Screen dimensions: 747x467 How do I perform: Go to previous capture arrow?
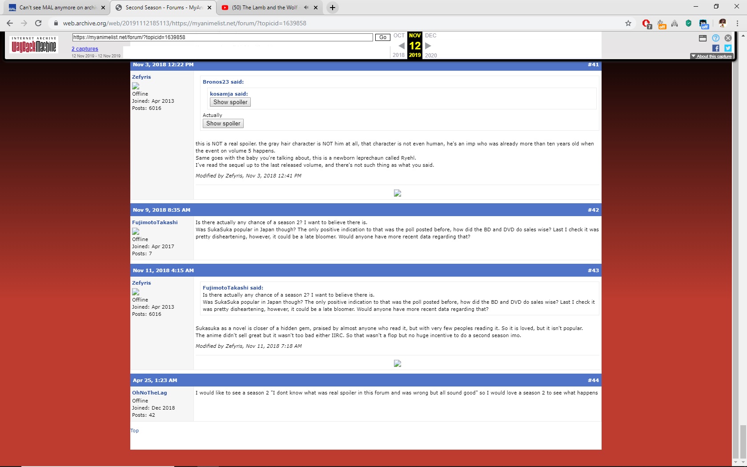(x=401, y=45)
